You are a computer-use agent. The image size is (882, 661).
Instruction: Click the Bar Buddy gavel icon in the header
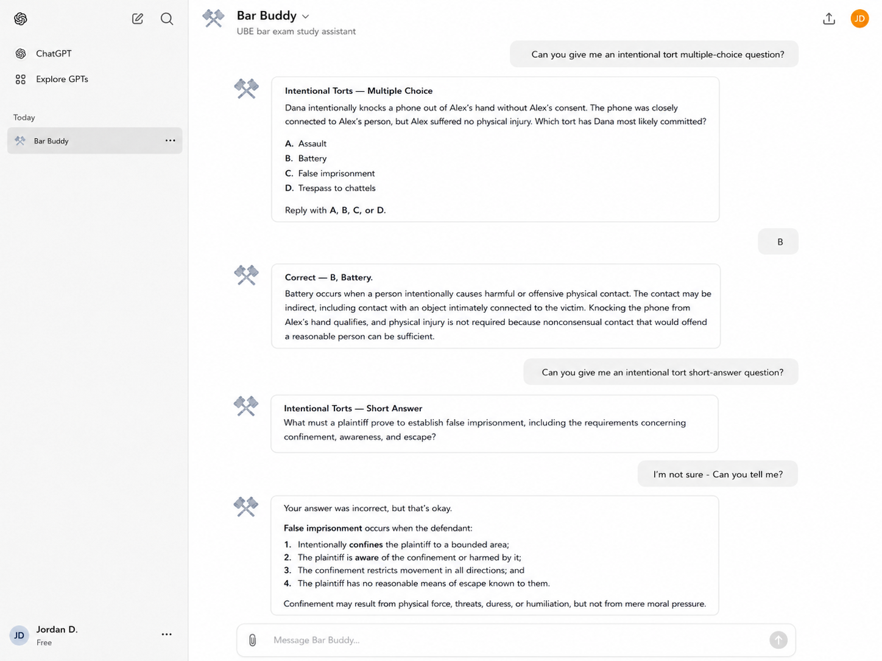213,18
